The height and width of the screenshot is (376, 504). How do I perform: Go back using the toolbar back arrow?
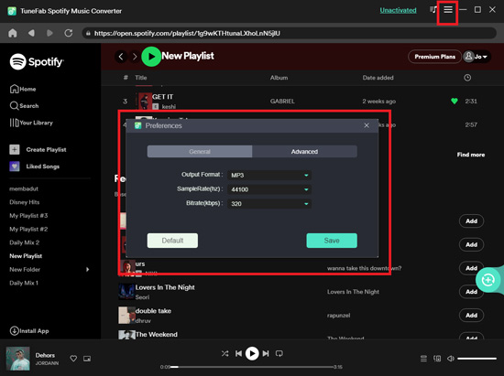pos(31,33)
